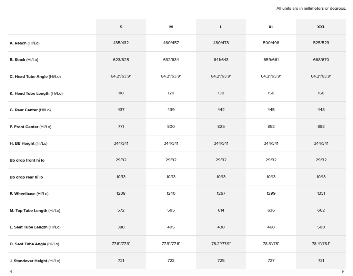Click the J. Standover Height label
Viewport: 353px width, 276px height.
[35, 261]
